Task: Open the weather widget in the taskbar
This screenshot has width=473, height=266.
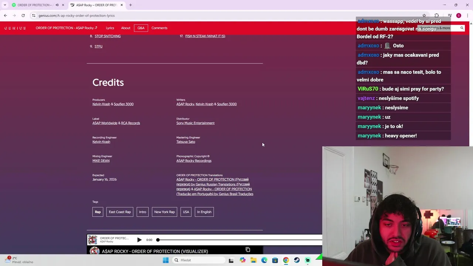Action: (x=19, y=260)
